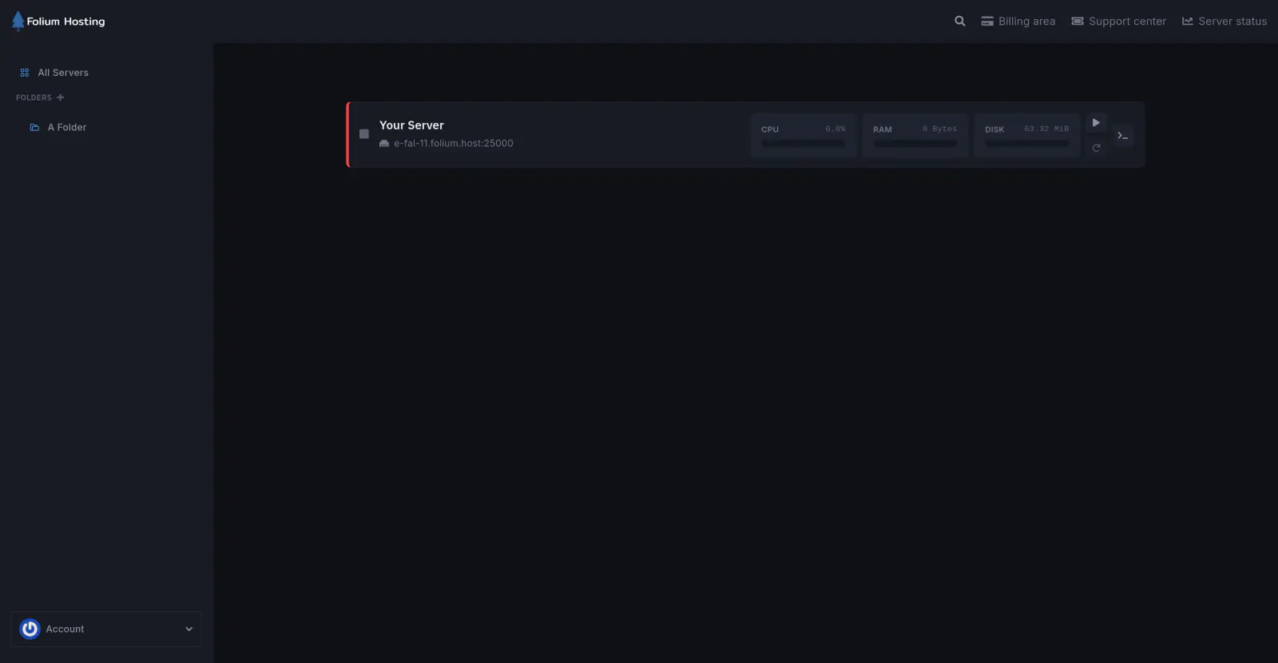
Task: Restart the server using the reload icon
Action: click(1096, 148)
